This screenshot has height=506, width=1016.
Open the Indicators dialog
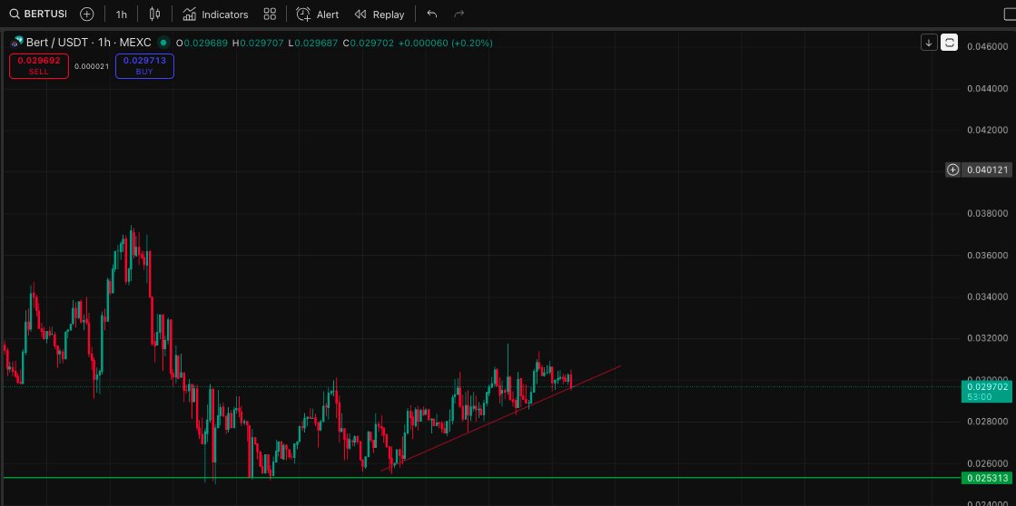[x=215, y=15]
